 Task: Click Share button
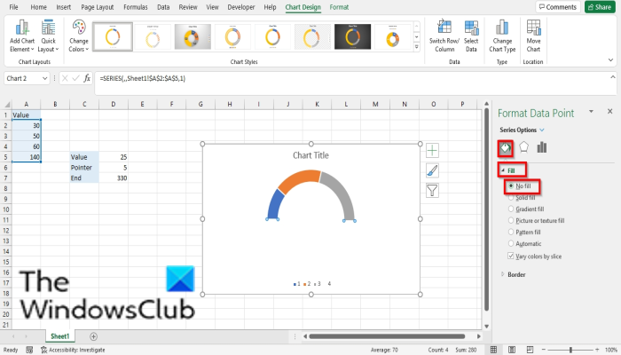[x=600, y=7]
